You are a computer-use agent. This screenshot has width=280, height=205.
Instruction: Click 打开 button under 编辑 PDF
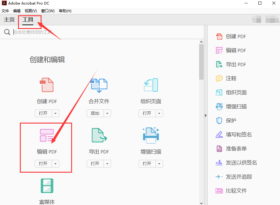[43, 164]
